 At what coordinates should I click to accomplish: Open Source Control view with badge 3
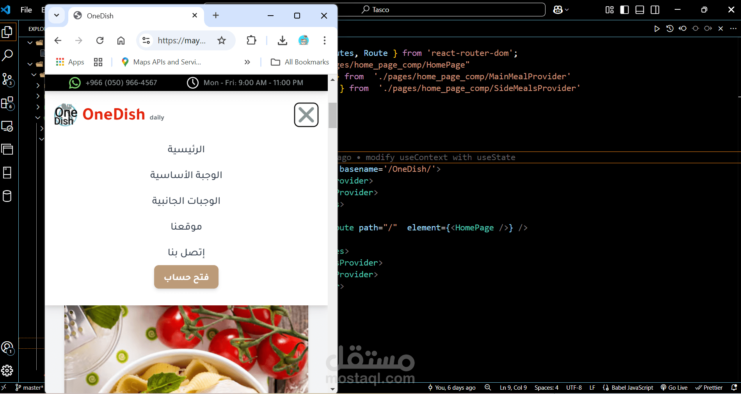[x=7, y=79]
